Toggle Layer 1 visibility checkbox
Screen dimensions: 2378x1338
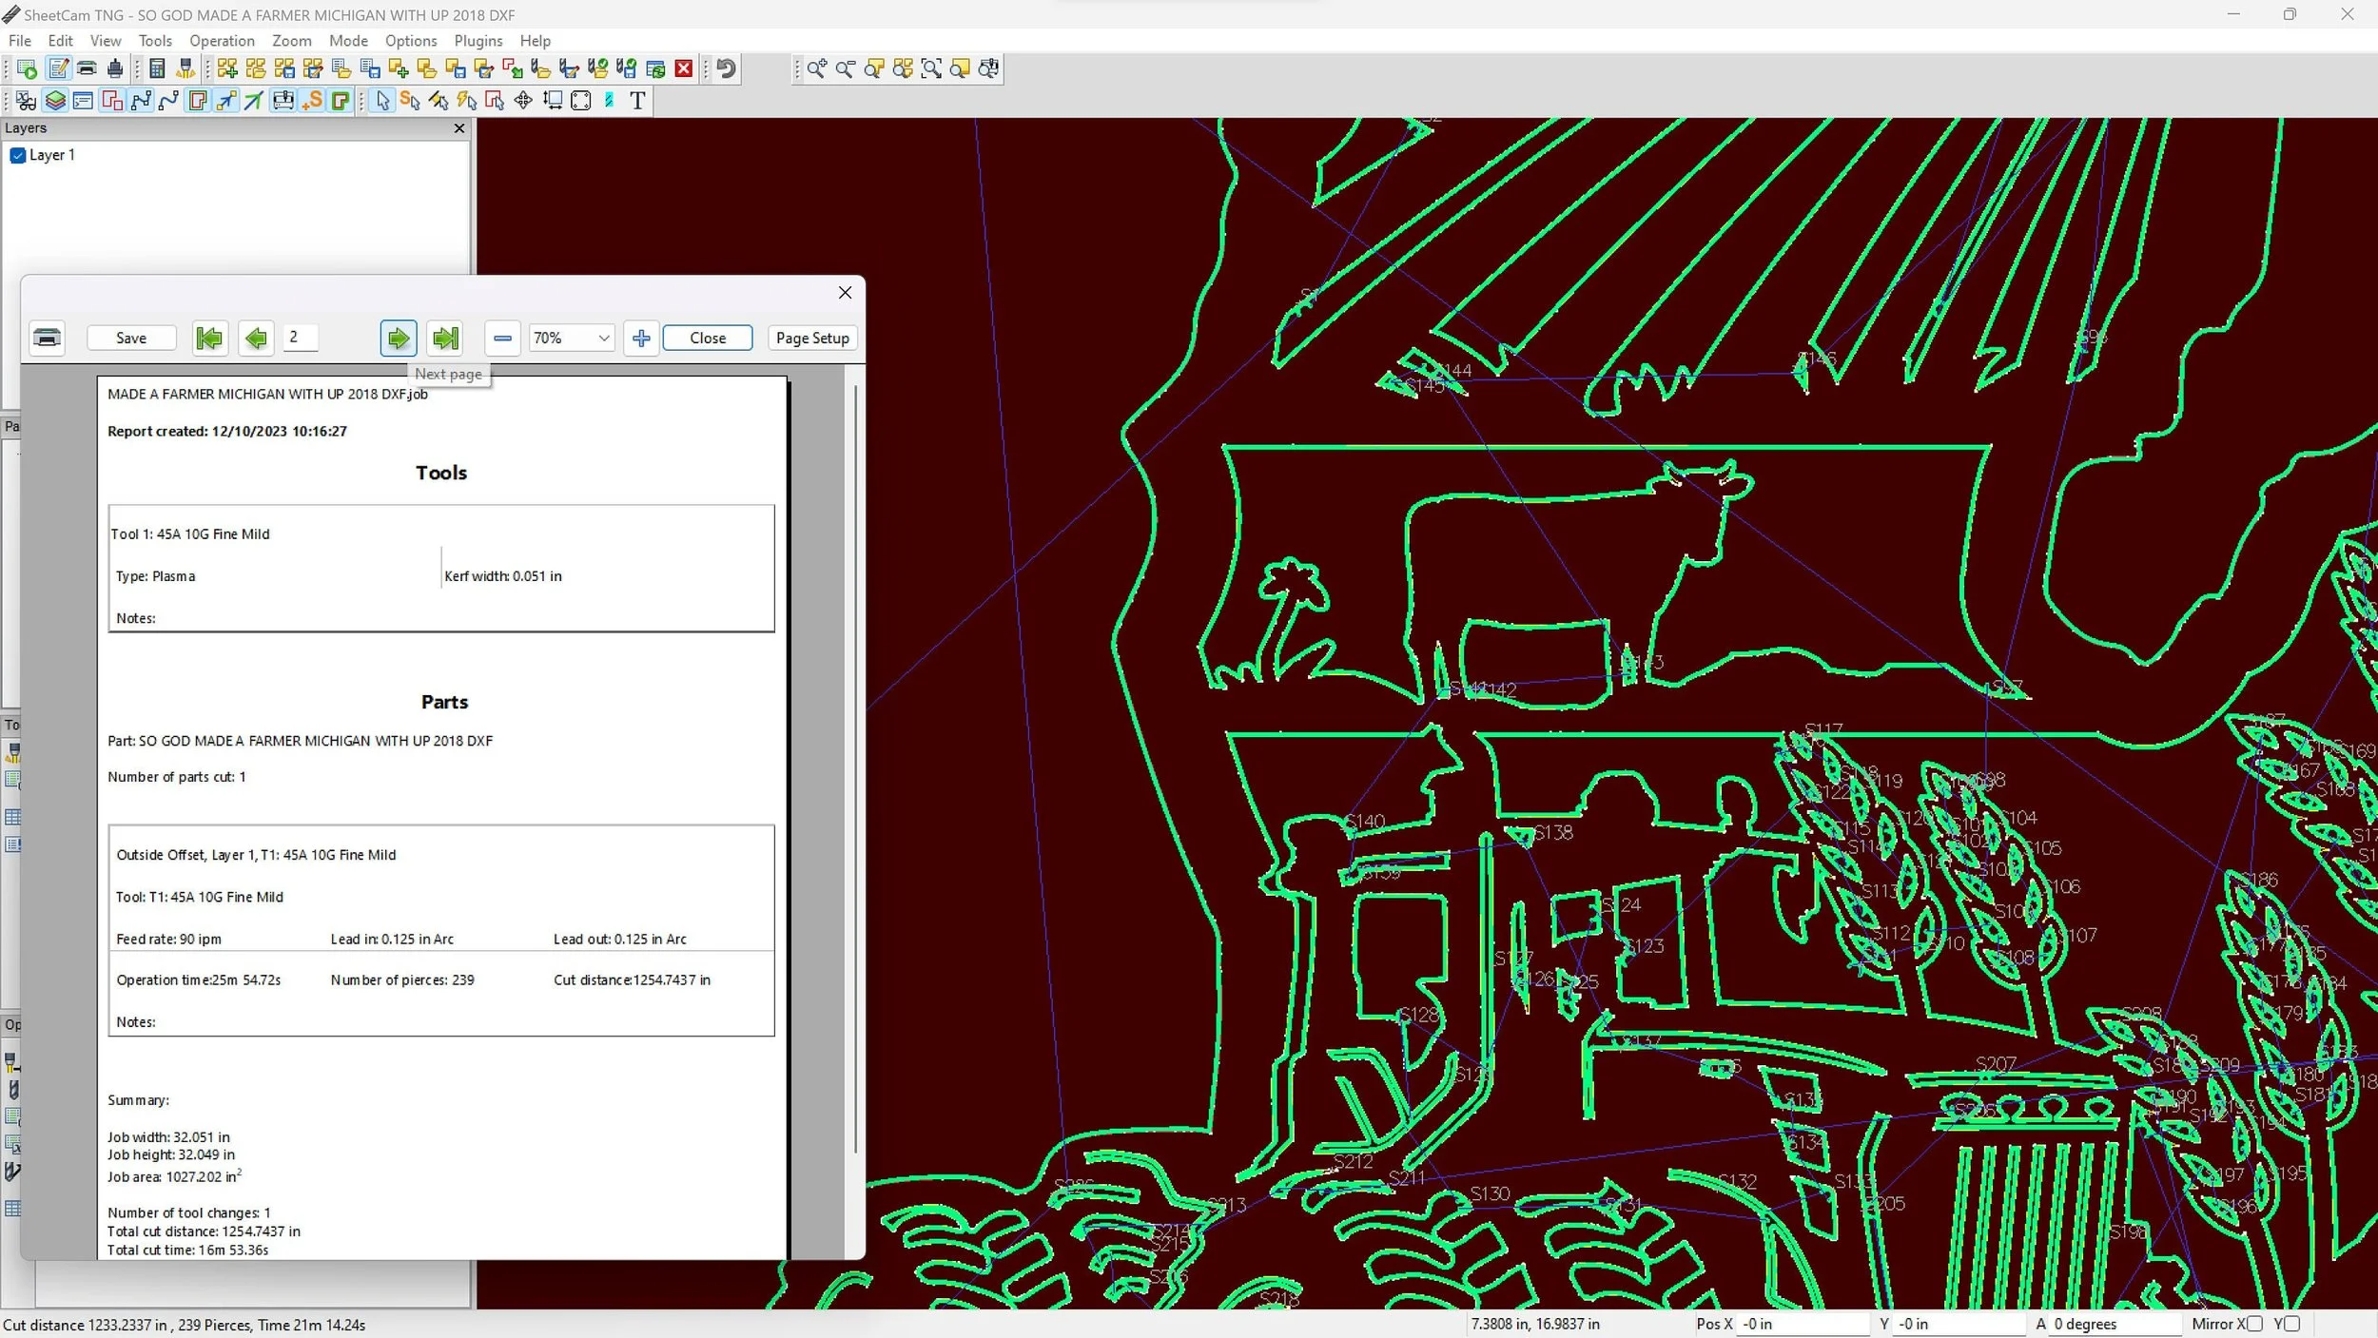click(x=17, y=155)
